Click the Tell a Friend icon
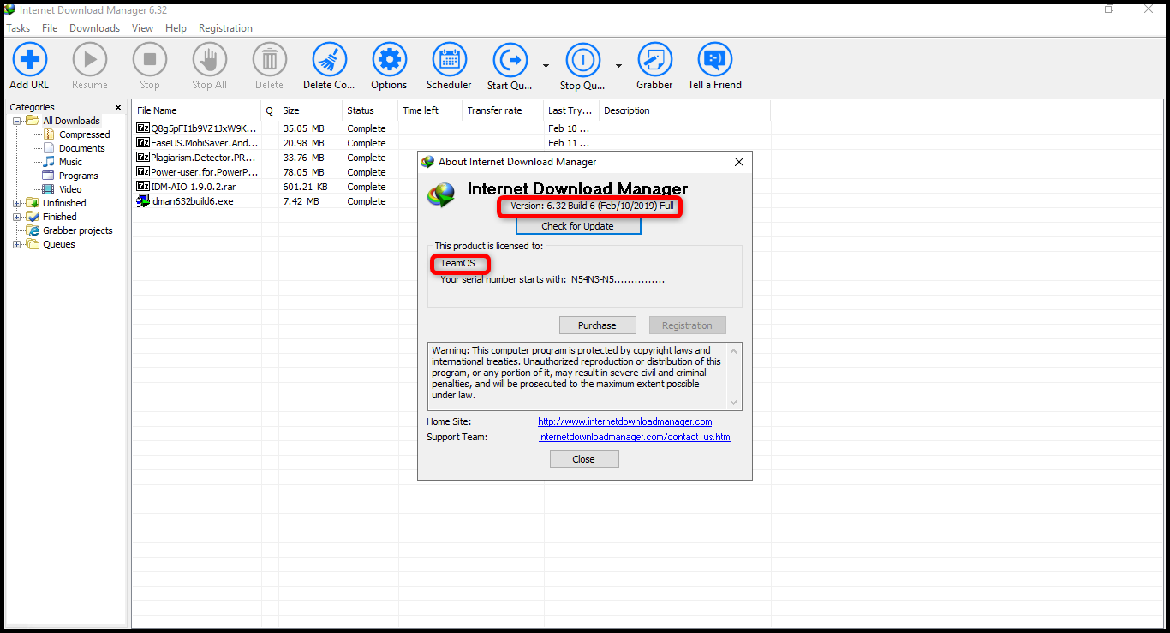 click(715, 60)
